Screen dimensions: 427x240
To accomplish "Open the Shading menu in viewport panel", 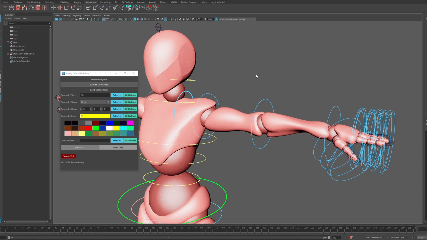I will pyautogui.click(x=66, y=15).
